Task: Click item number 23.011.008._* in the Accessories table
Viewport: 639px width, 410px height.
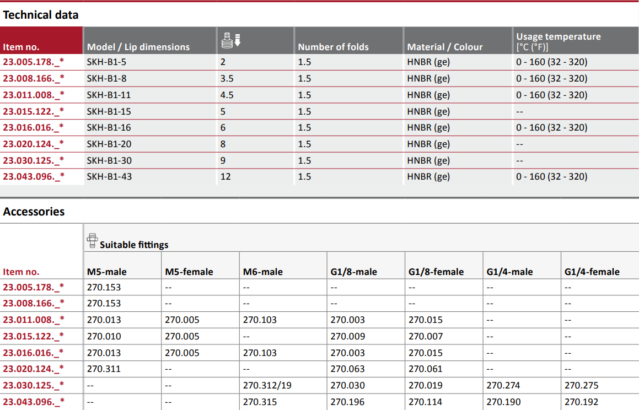Action: (x=34, y=320)
